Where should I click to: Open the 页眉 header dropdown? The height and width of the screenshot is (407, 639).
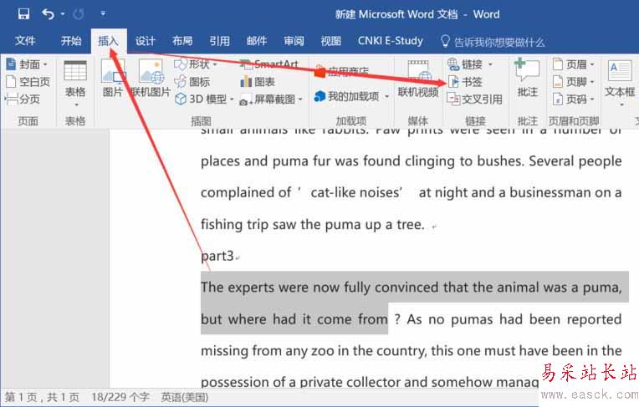pyautogui.click(x=573, y=64)
